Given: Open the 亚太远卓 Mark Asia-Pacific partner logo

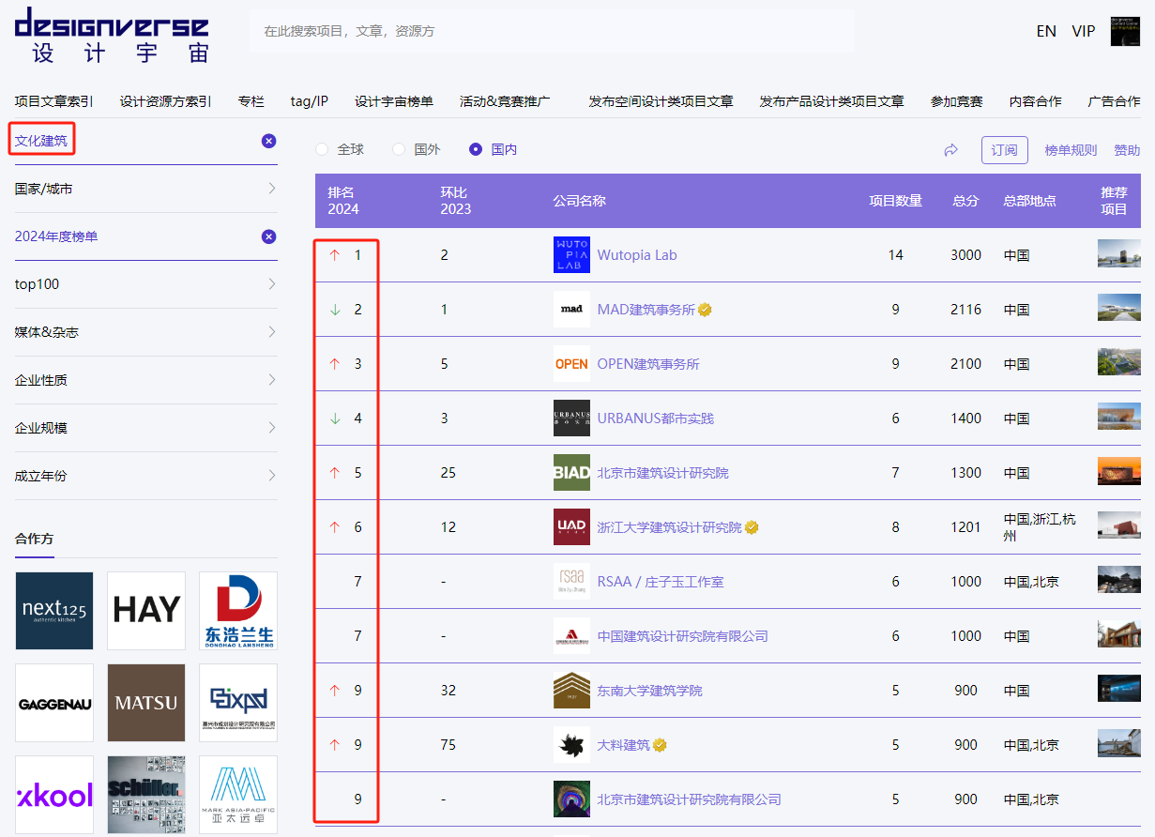Looking at the screenshot, I should coord(238,795).
